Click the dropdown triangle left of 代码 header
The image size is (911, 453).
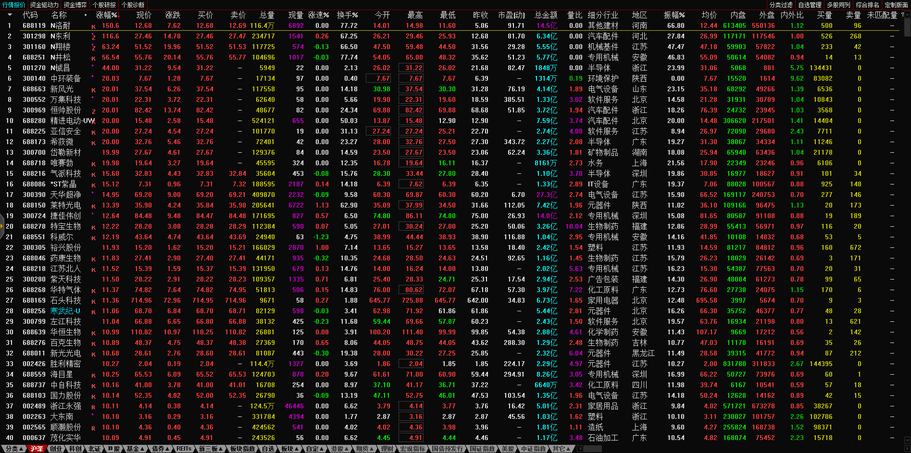[10, 15]
